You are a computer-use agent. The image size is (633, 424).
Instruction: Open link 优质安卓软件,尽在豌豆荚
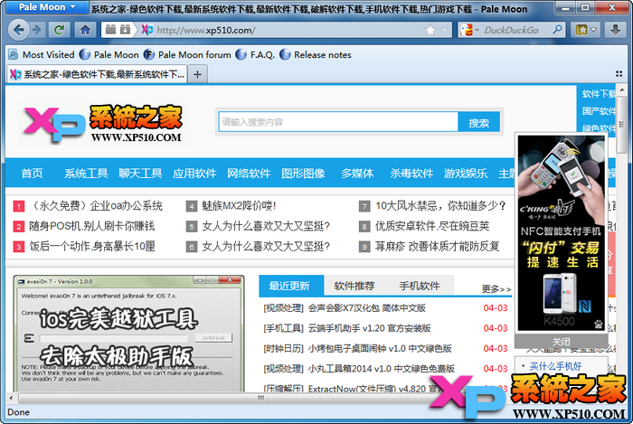(432, 226)
